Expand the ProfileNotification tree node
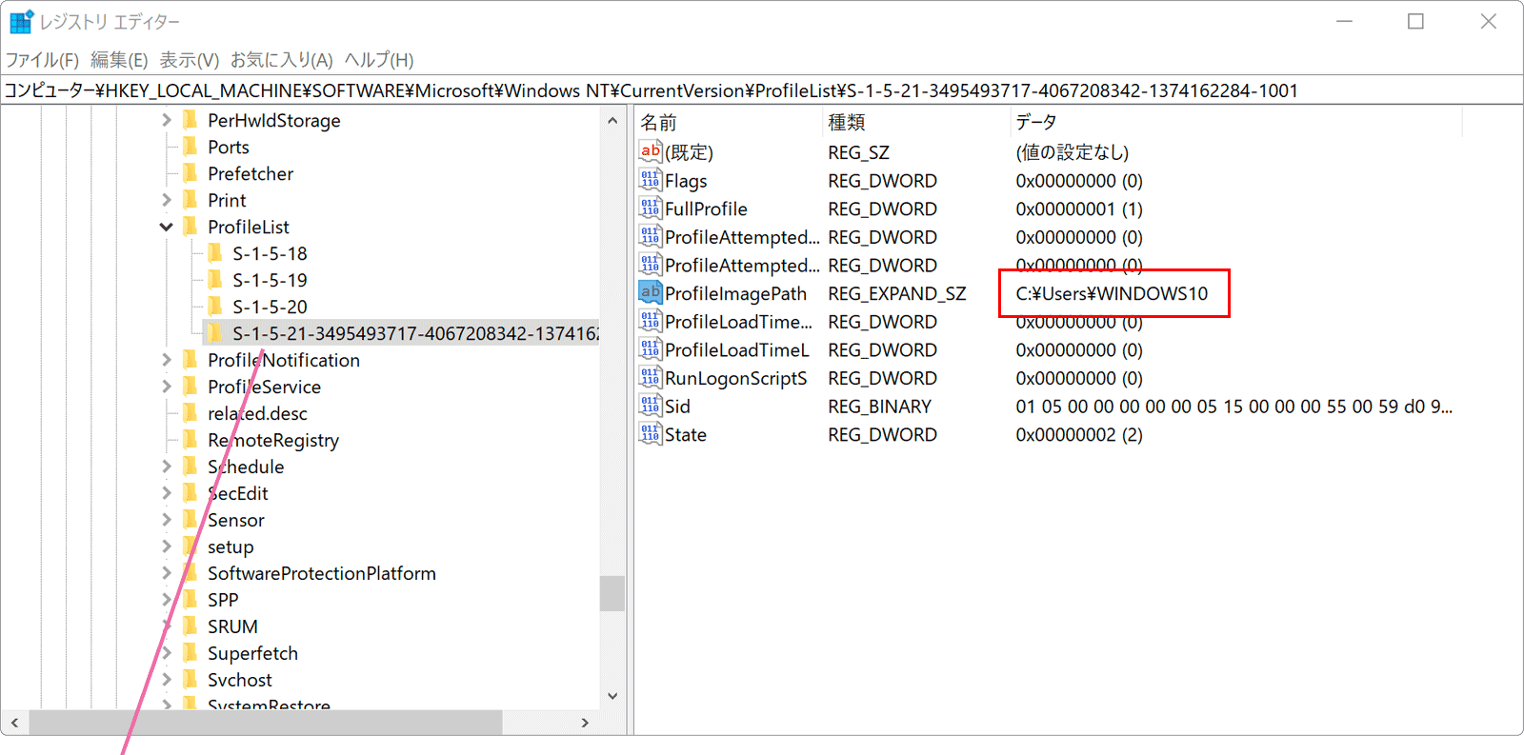 pyautogui.click(x=166, y=360)
